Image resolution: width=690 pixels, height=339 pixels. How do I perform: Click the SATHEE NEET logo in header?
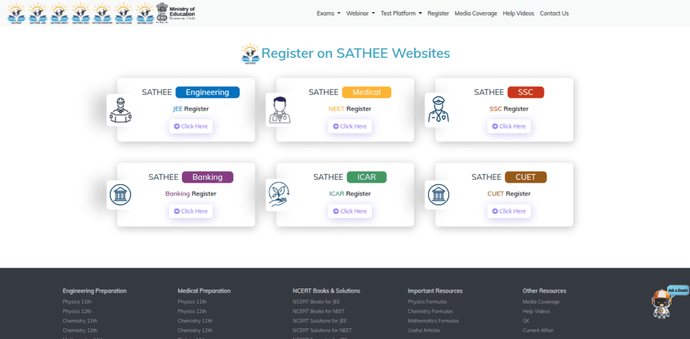click(59, 11)
